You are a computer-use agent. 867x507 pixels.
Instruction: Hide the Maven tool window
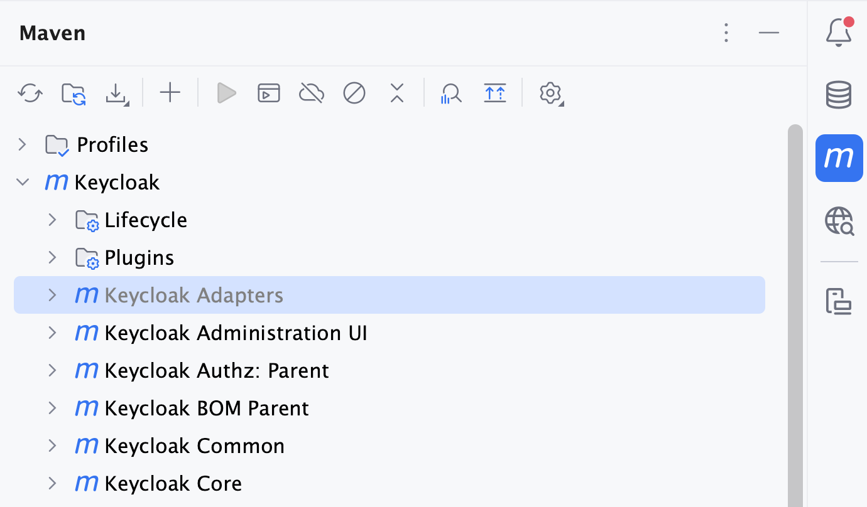click(769, 33)
